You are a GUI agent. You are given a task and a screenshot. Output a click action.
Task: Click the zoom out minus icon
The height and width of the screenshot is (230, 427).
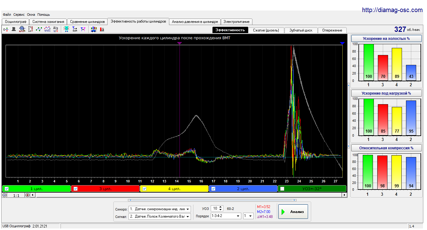[x=4, y=195]
